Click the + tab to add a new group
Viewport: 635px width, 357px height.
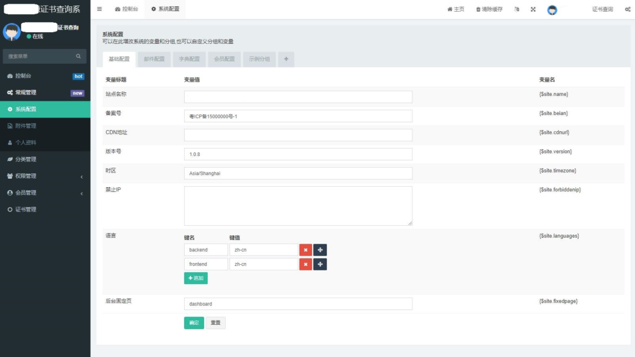click(x=285, y=59)
